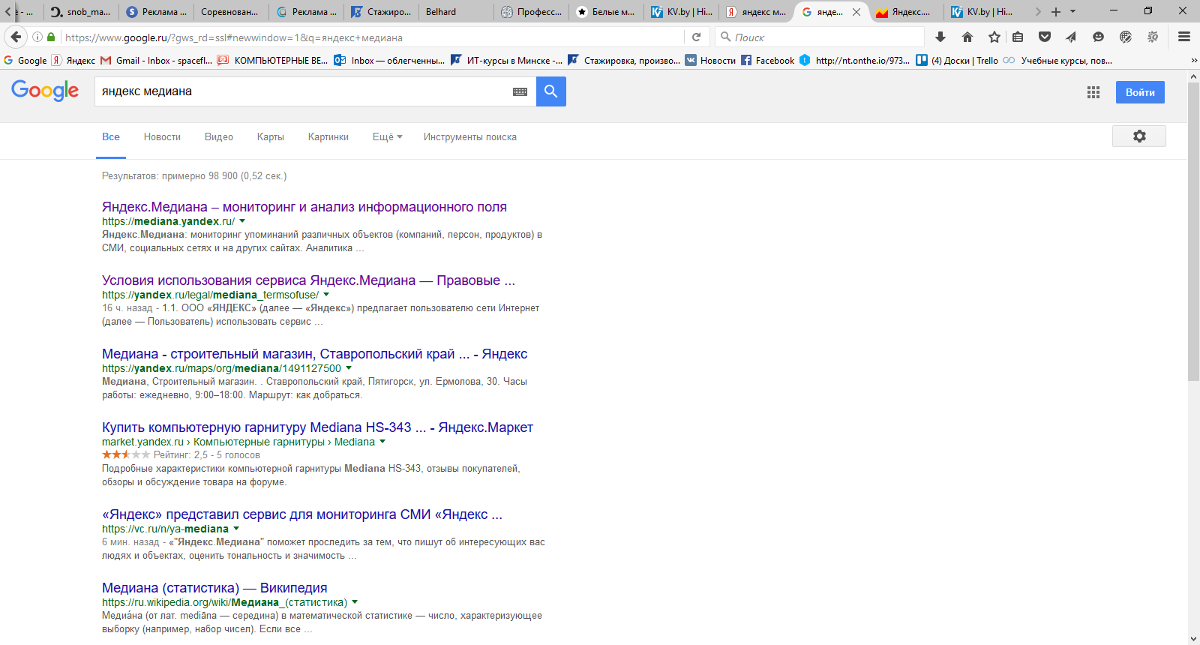Screen dimensions: 1200x645
Task: Open the list-all-tabs dropdown arrow
Action: pos(1072,12)
